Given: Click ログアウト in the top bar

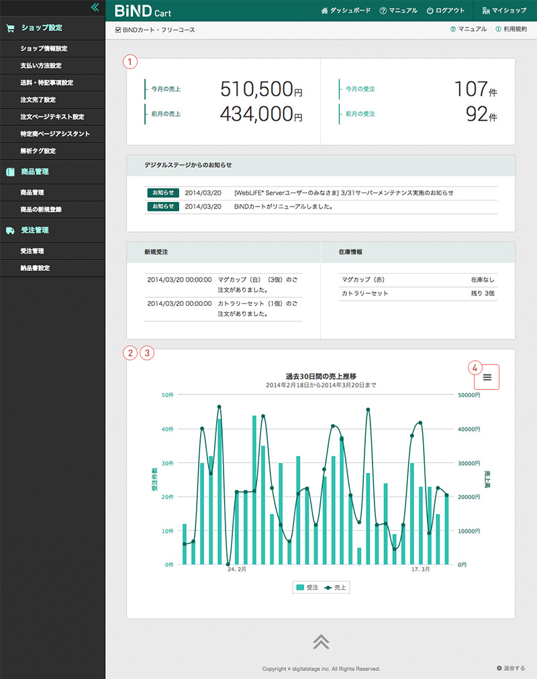Looking at the screenshot, I should 446,11.
